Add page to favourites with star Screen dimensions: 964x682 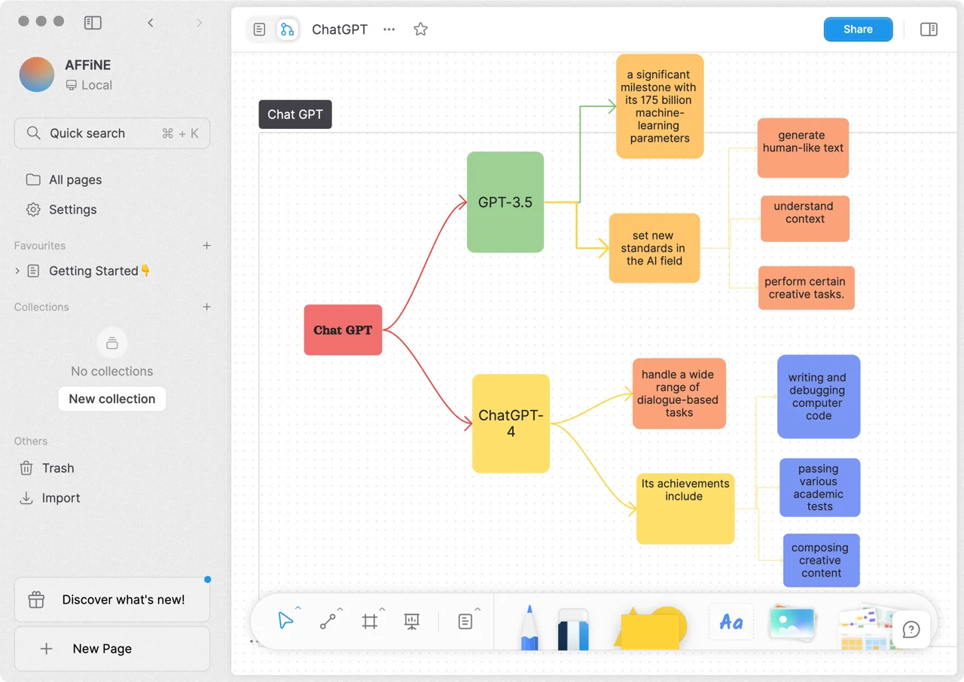pos(420,29)
